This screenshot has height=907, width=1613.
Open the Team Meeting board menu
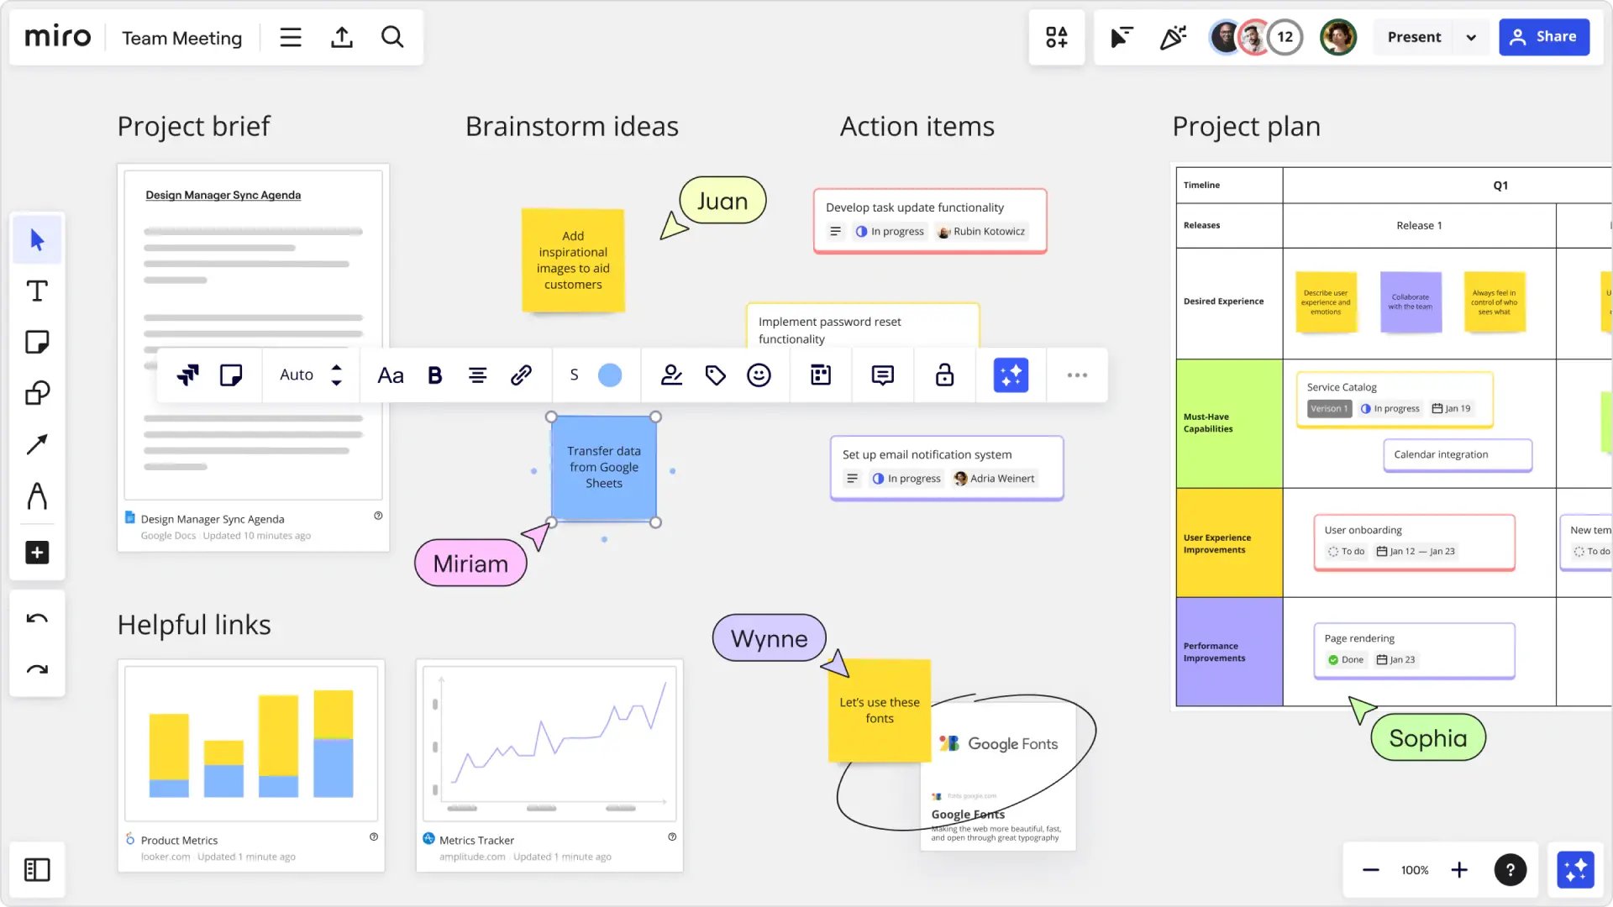coord(290,37)
